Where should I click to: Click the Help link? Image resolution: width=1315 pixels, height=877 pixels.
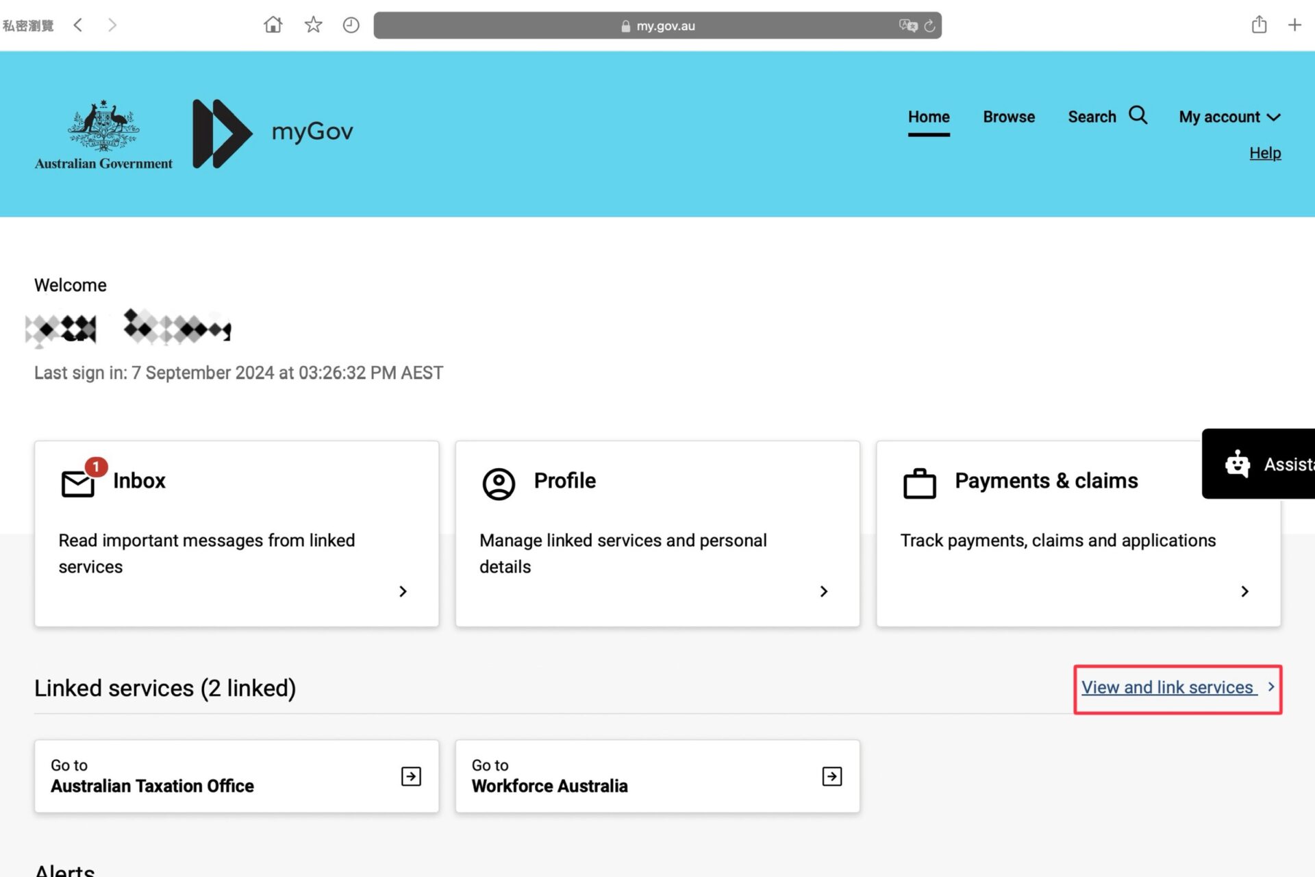tap(1264, 153)
